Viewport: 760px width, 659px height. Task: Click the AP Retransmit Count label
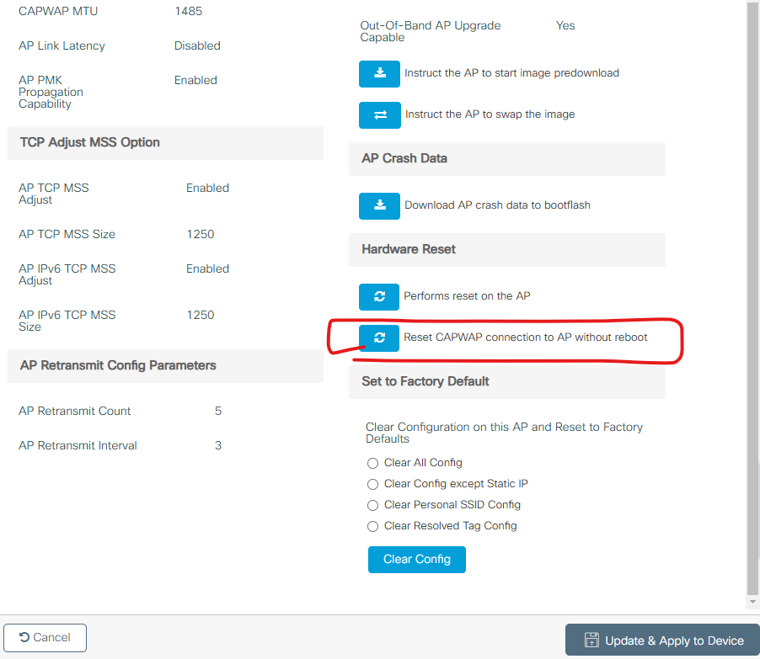(75, 411)
